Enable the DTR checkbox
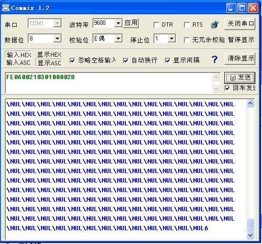Image resolution: width=262 pixels, height=244 pixels. 156,25
